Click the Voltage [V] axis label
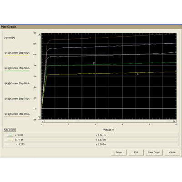Image resolution: width=182 pixels, height=182 pixels. click(x=109, y=130)
